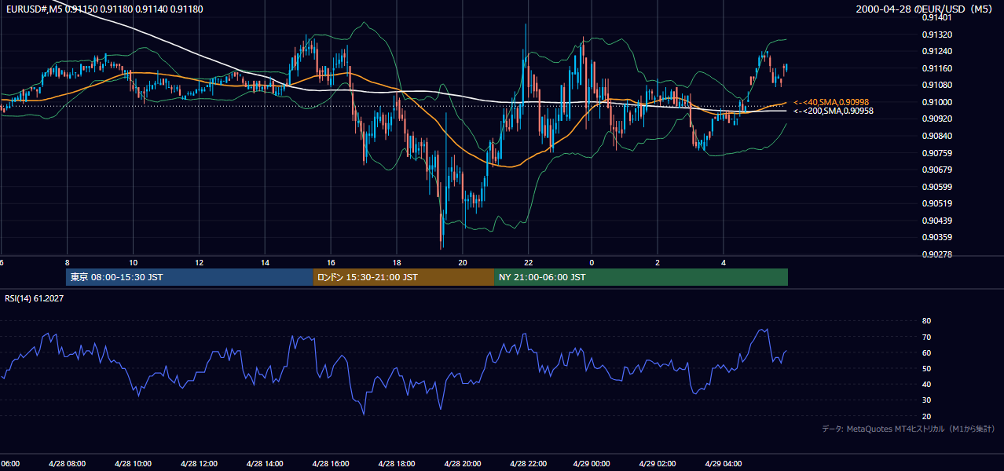
Task: Click the 4/28 08:00 time axis label
Action: [x=67, y=464]
